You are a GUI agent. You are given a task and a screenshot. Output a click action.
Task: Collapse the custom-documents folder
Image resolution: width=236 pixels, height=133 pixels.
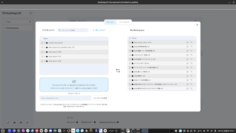tap(44, 43)
